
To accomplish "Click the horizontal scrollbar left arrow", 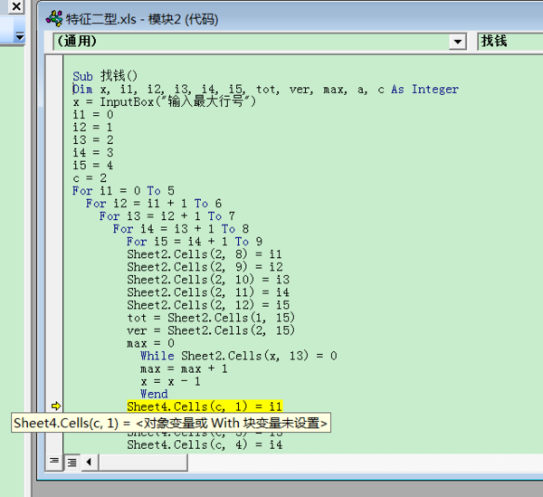I will point(89,462).
